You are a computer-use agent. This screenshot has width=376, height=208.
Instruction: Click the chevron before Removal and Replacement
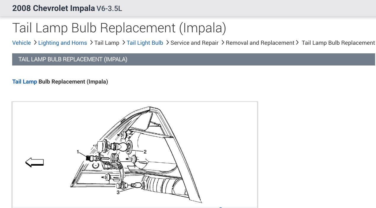point(223,43)
